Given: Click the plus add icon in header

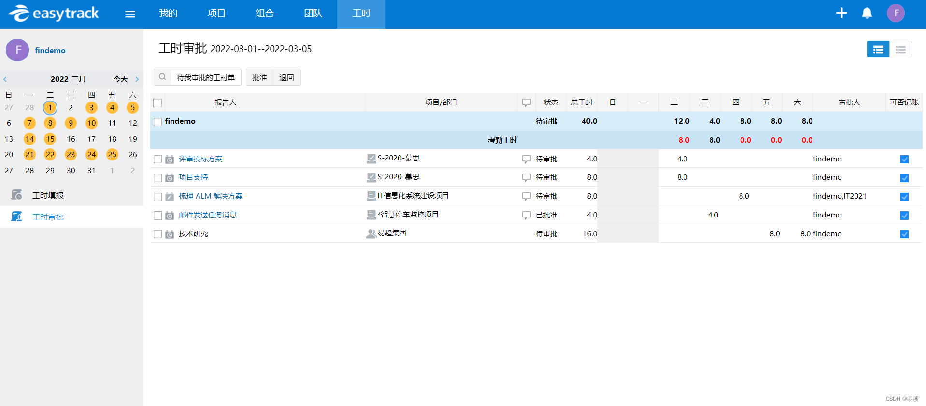Looking at the screenshot, I should [841, 13].
